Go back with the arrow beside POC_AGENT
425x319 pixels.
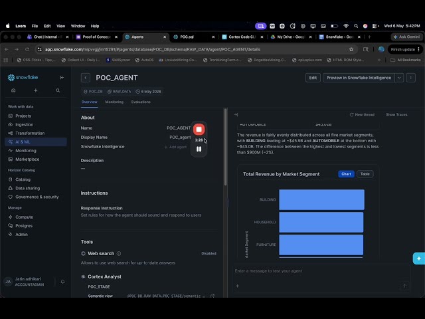point(86,78)
